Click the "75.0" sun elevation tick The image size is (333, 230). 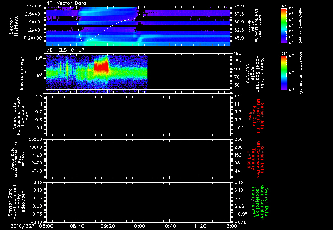coord(239,6)
